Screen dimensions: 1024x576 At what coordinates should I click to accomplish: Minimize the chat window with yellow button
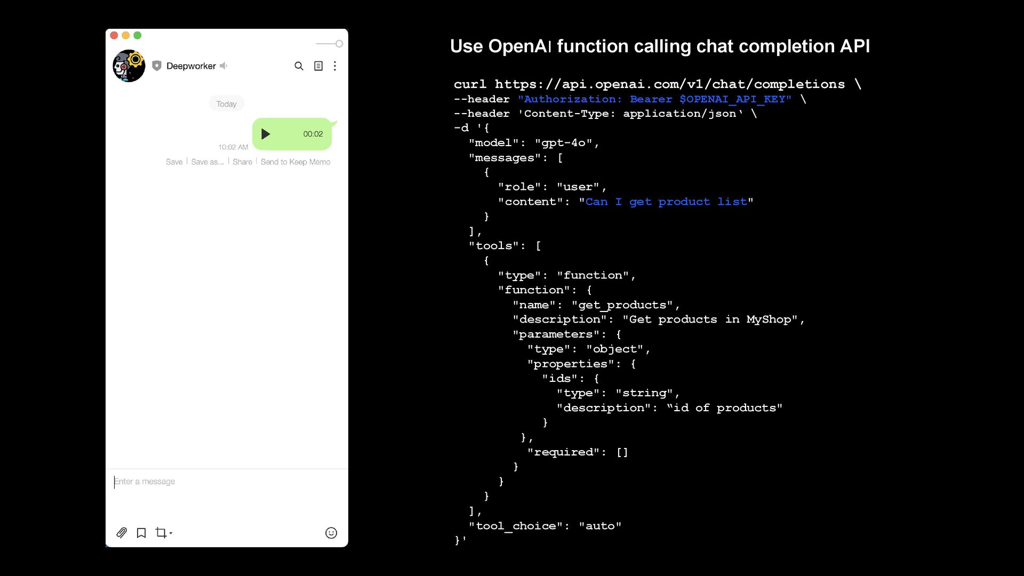126,35
